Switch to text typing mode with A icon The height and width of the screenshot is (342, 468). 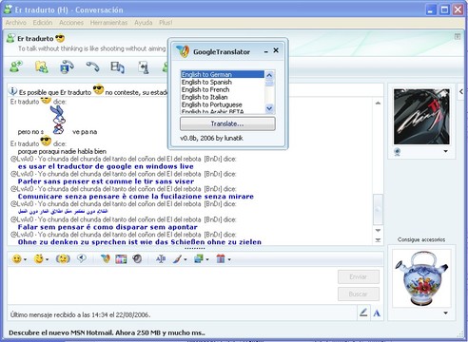pyautogui.click(x=377, y=313)
